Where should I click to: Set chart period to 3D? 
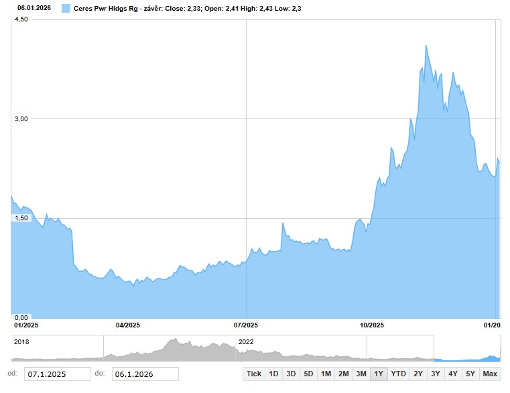[x=291, y=374]
